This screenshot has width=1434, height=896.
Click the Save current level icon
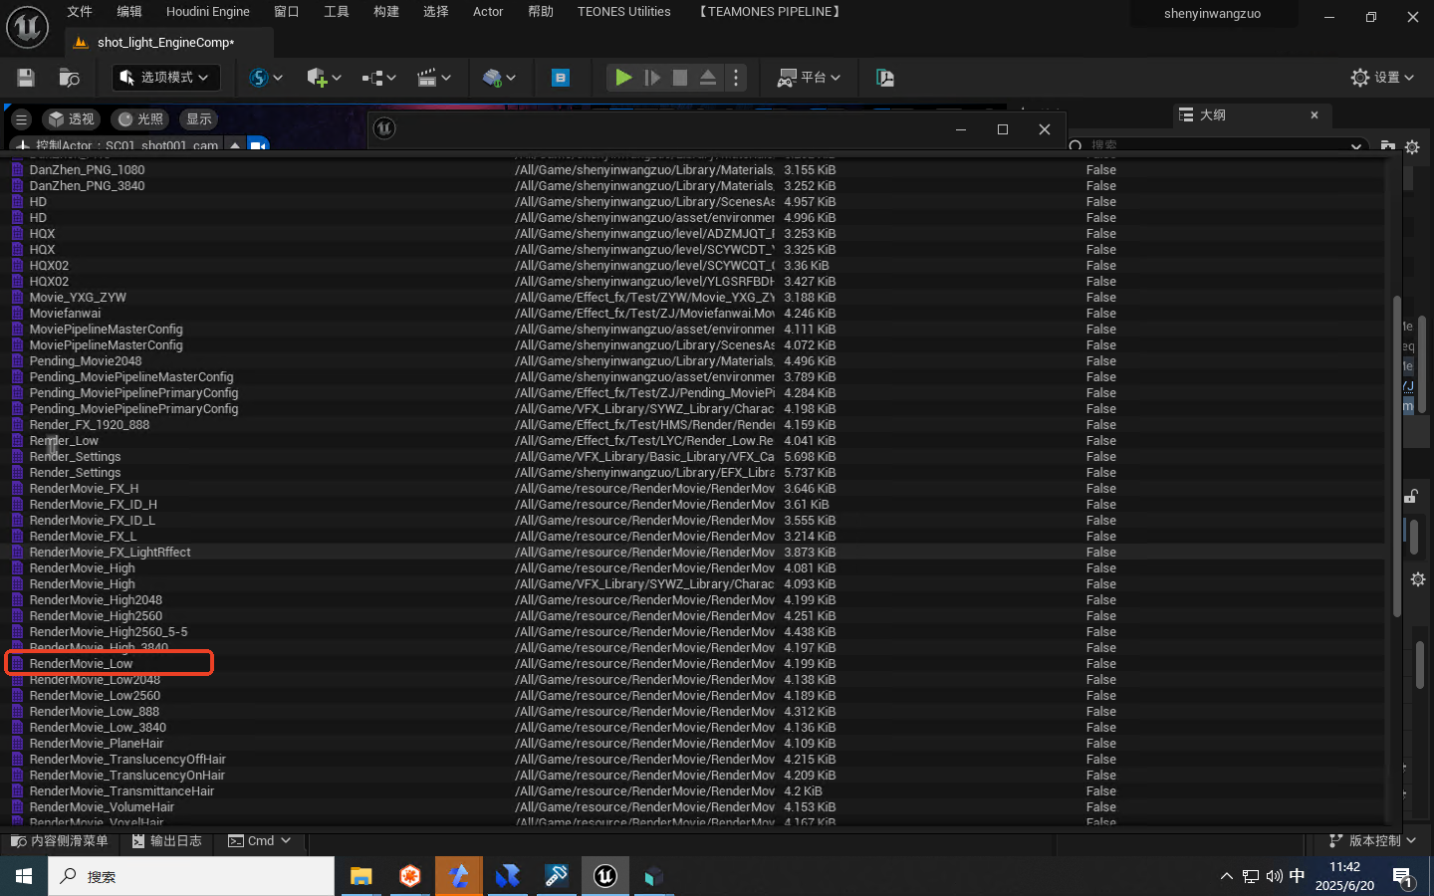(x=26, y=78)
